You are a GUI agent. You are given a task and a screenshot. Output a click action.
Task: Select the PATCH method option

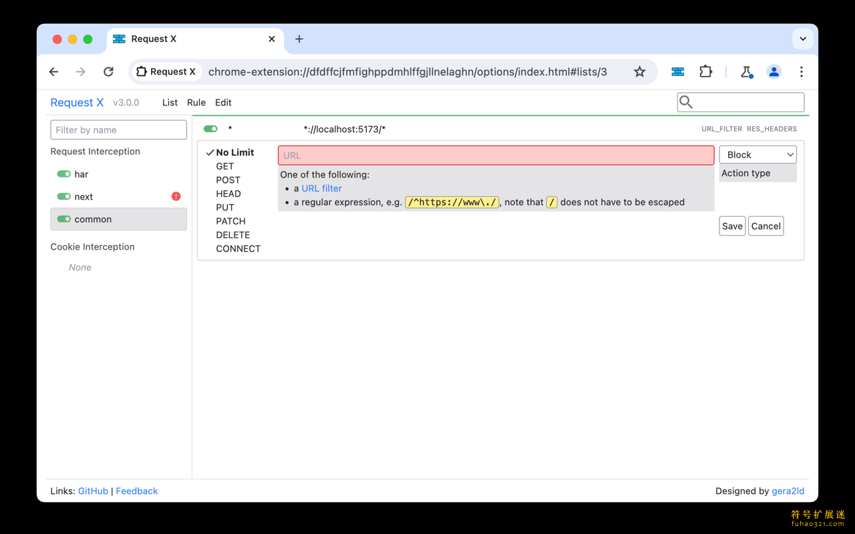click(230, 221)
